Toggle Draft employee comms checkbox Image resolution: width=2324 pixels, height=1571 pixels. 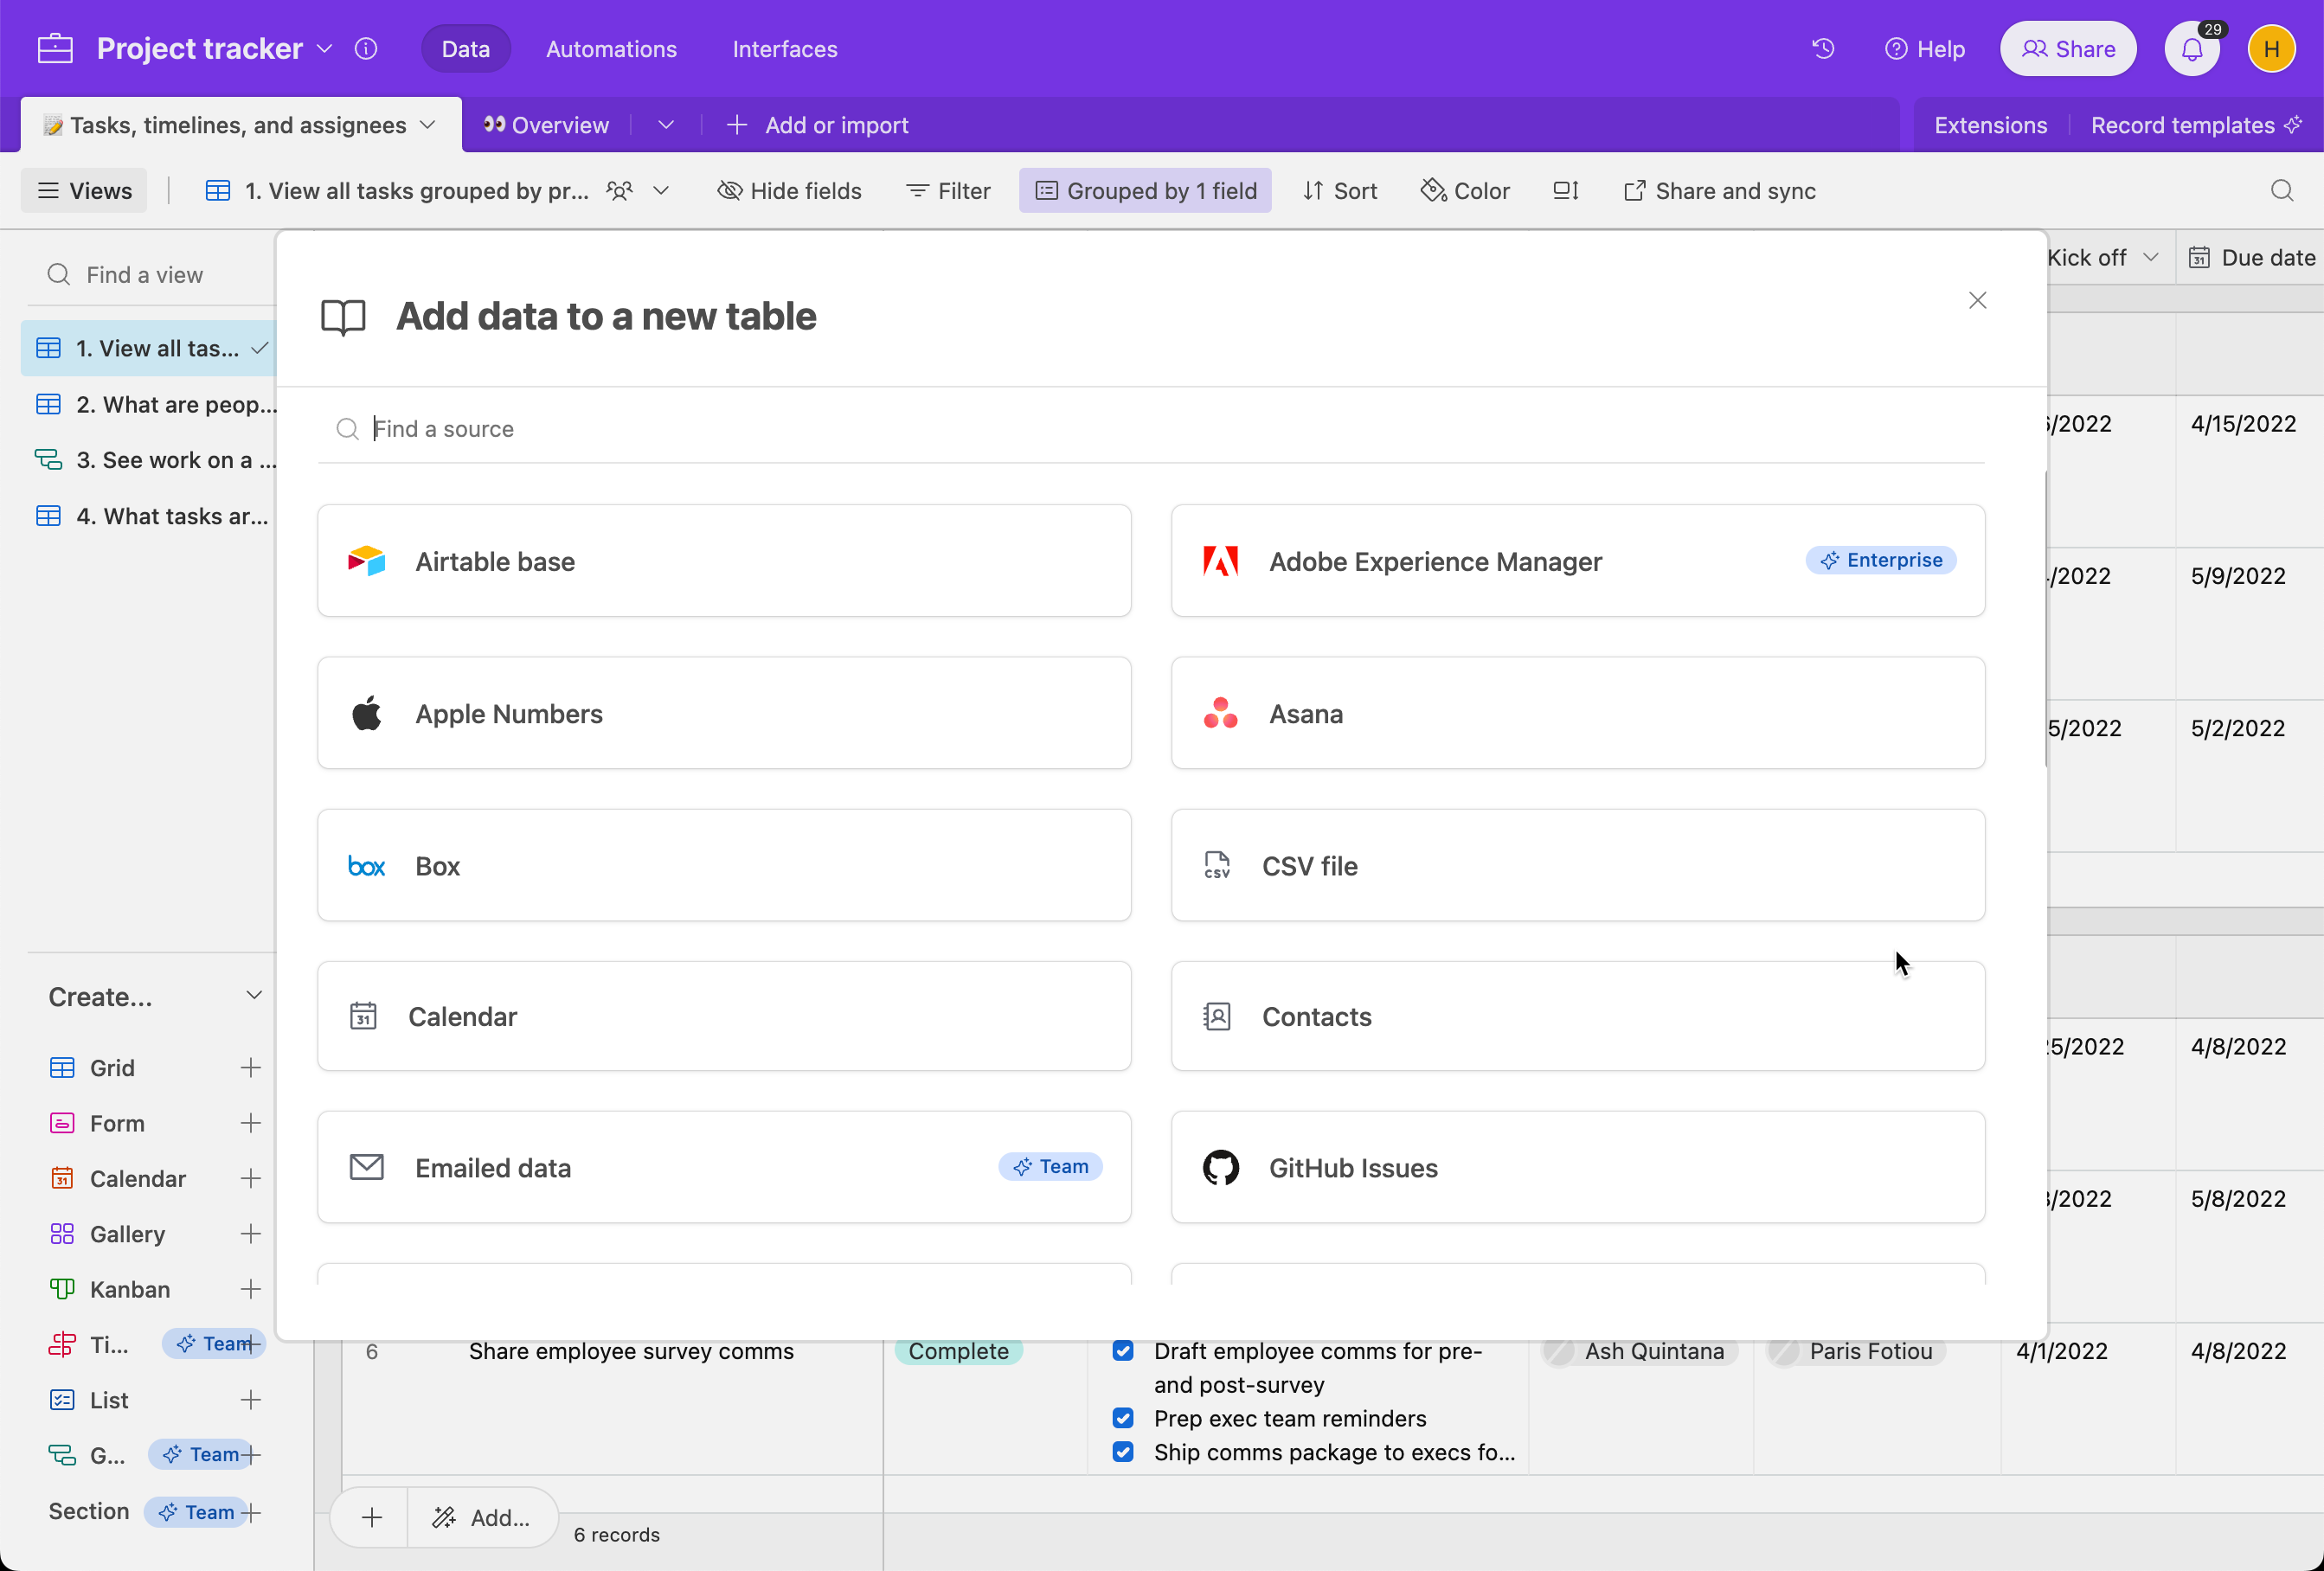click(x=1123, y=1351)
